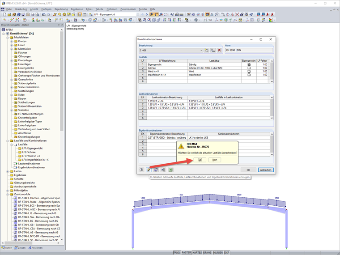Screen dimensions: 340x255
Task: Toggle RASTER in status bar
Action: [x=186, y=253]
